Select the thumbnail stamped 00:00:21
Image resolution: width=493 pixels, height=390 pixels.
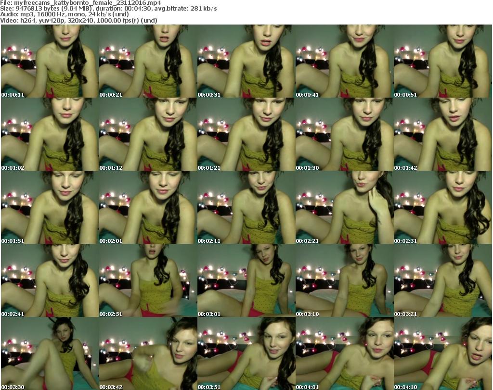(x=148, y=61)
